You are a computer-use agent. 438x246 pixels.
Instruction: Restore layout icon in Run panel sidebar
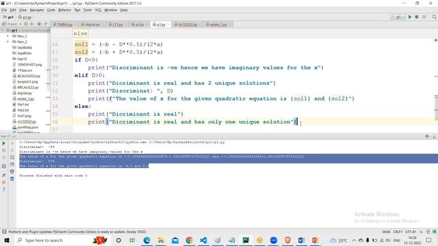(3, 167)
